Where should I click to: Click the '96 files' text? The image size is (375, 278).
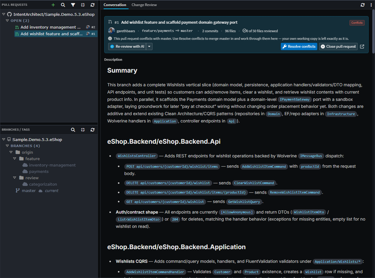tap(230, 31)
